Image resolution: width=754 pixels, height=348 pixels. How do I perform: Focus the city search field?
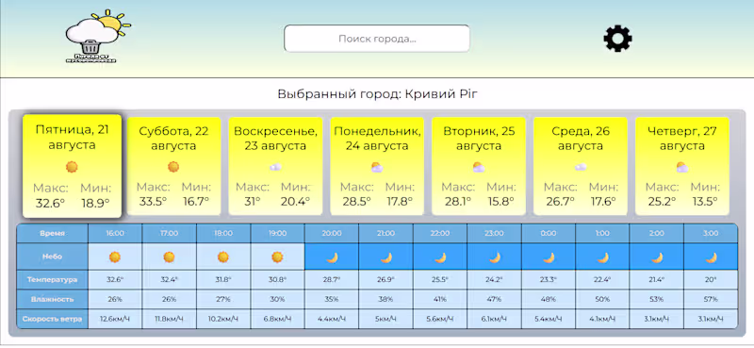[x=376, y=39]
